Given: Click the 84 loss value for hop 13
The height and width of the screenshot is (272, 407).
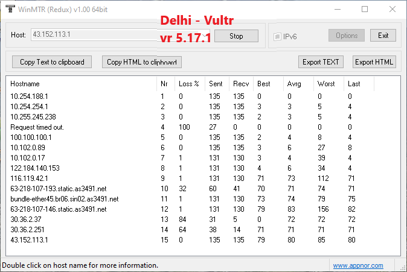Looking at the screenshot, I should (x=182, y=220).
